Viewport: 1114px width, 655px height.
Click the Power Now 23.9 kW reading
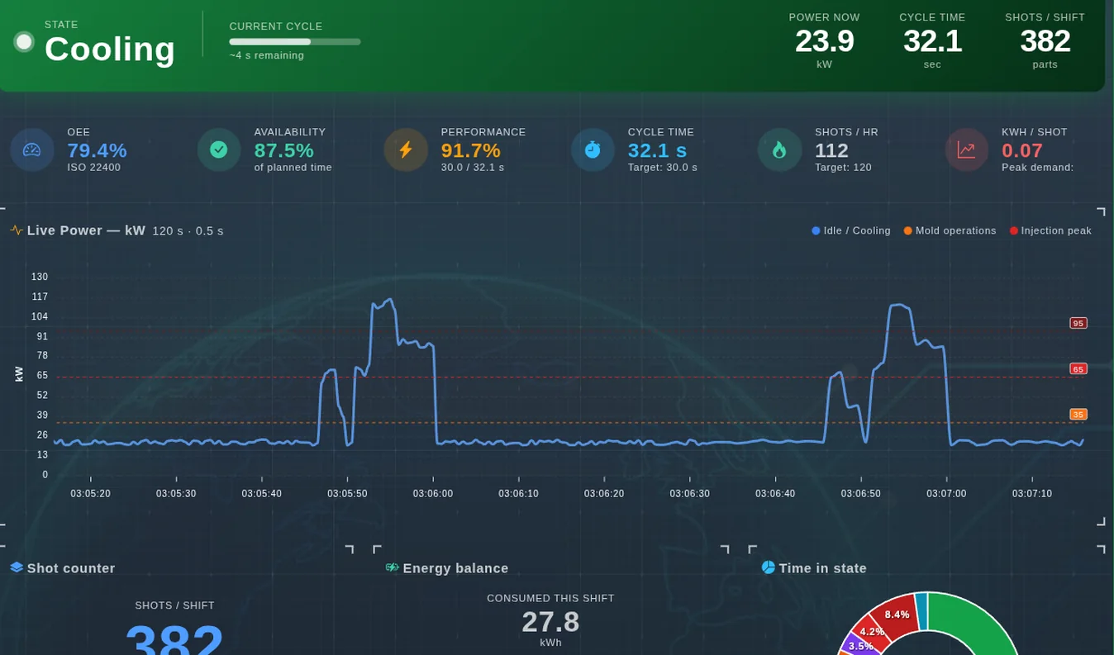coord(824,41)
